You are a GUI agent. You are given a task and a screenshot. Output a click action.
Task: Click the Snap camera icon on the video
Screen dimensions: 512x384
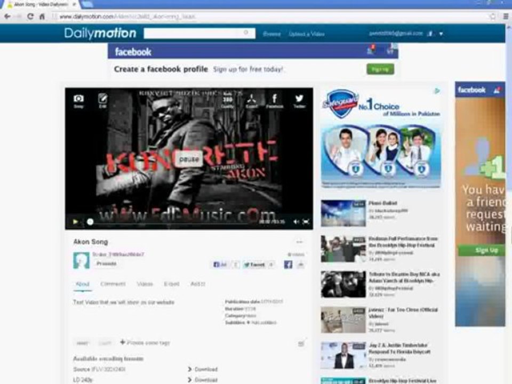(78, 101)
